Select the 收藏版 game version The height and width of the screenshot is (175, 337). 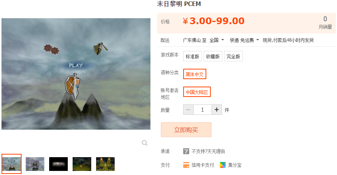[213, 56]
